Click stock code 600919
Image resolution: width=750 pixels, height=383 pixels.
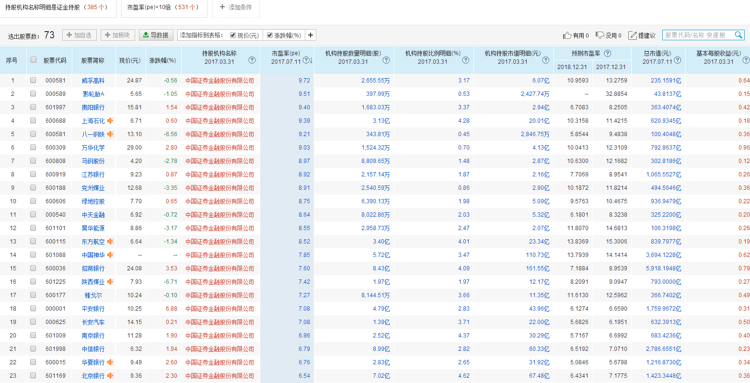(x=56, y=174)
